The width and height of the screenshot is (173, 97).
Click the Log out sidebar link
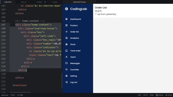(x=74, y=82)
